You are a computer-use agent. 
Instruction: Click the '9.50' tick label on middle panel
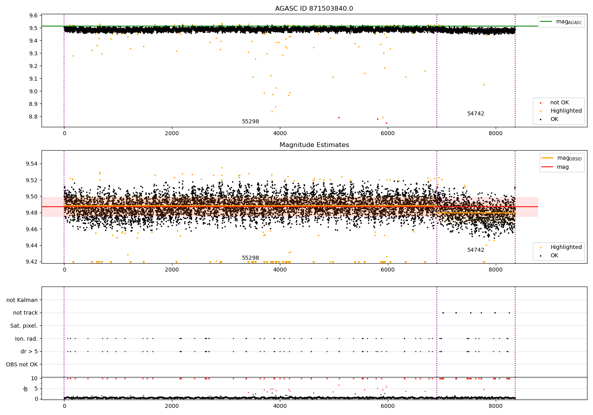(32, 197)
